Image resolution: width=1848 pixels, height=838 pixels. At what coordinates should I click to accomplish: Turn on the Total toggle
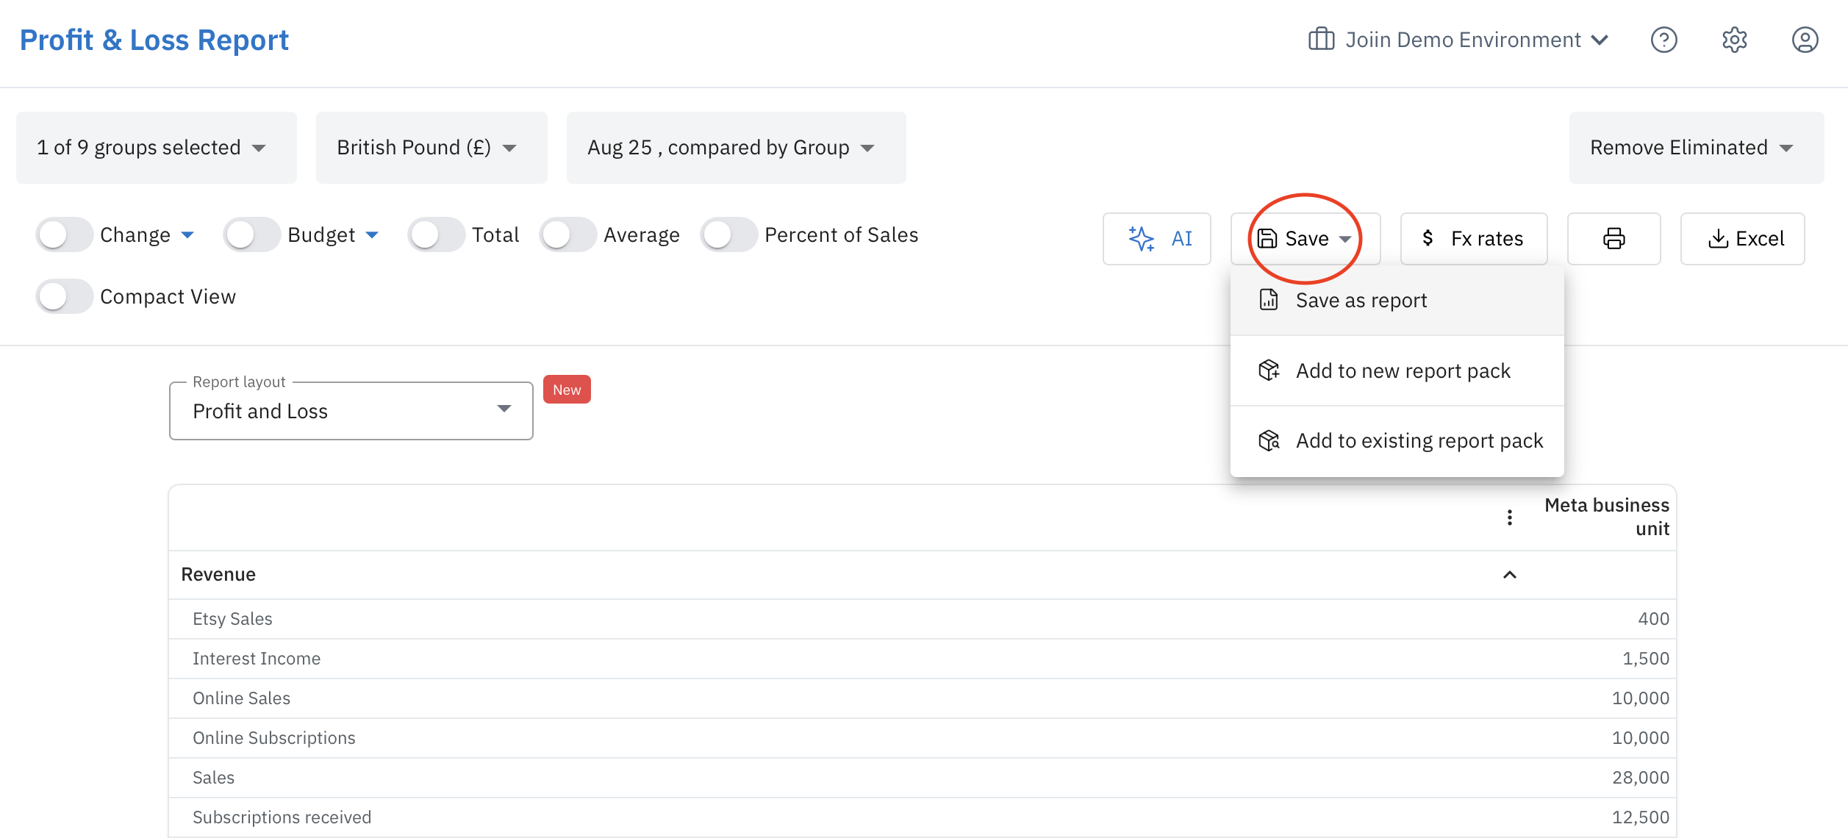(x=436, y=235)
